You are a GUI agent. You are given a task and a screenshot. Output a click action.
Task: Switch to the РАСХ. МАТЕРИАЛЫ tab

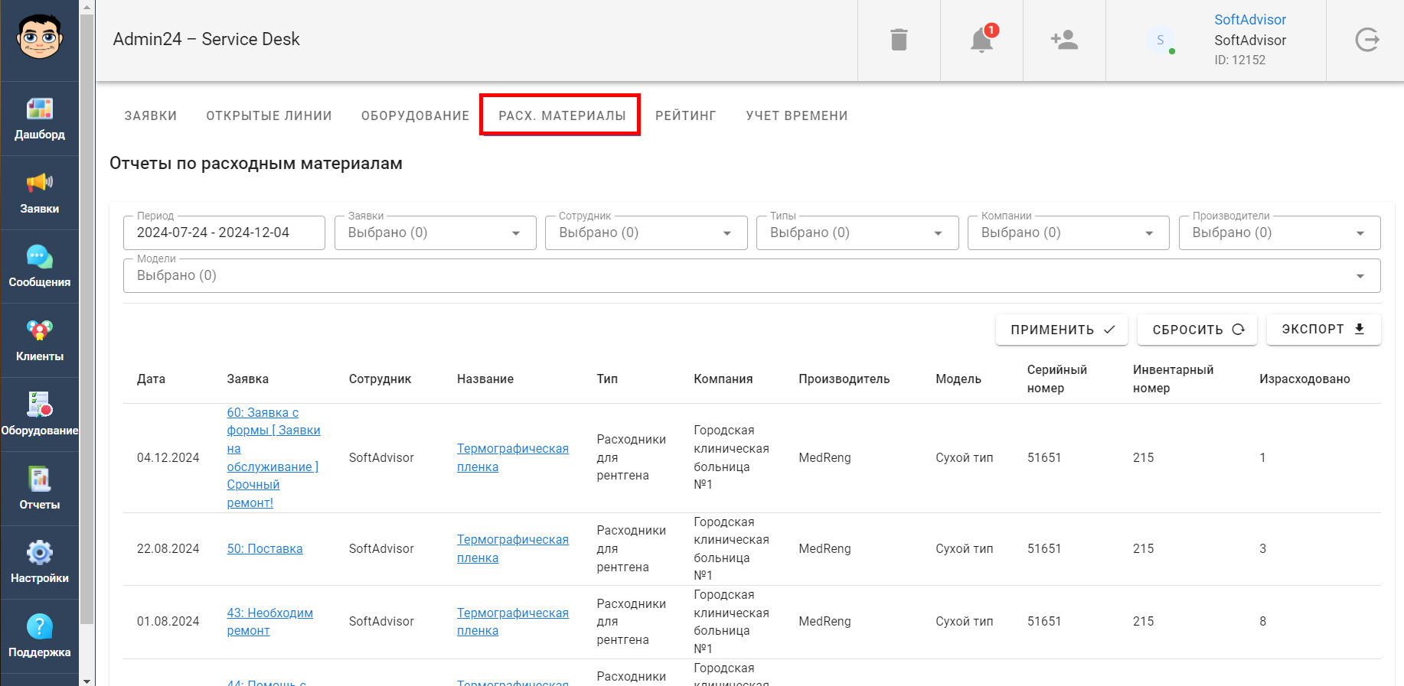tap(562, 115)
